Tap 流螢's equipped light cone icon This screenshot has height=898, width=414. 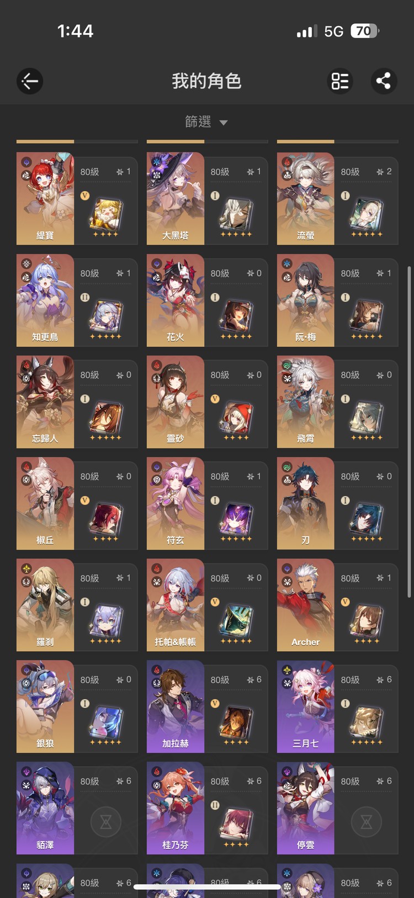(367, 214)
